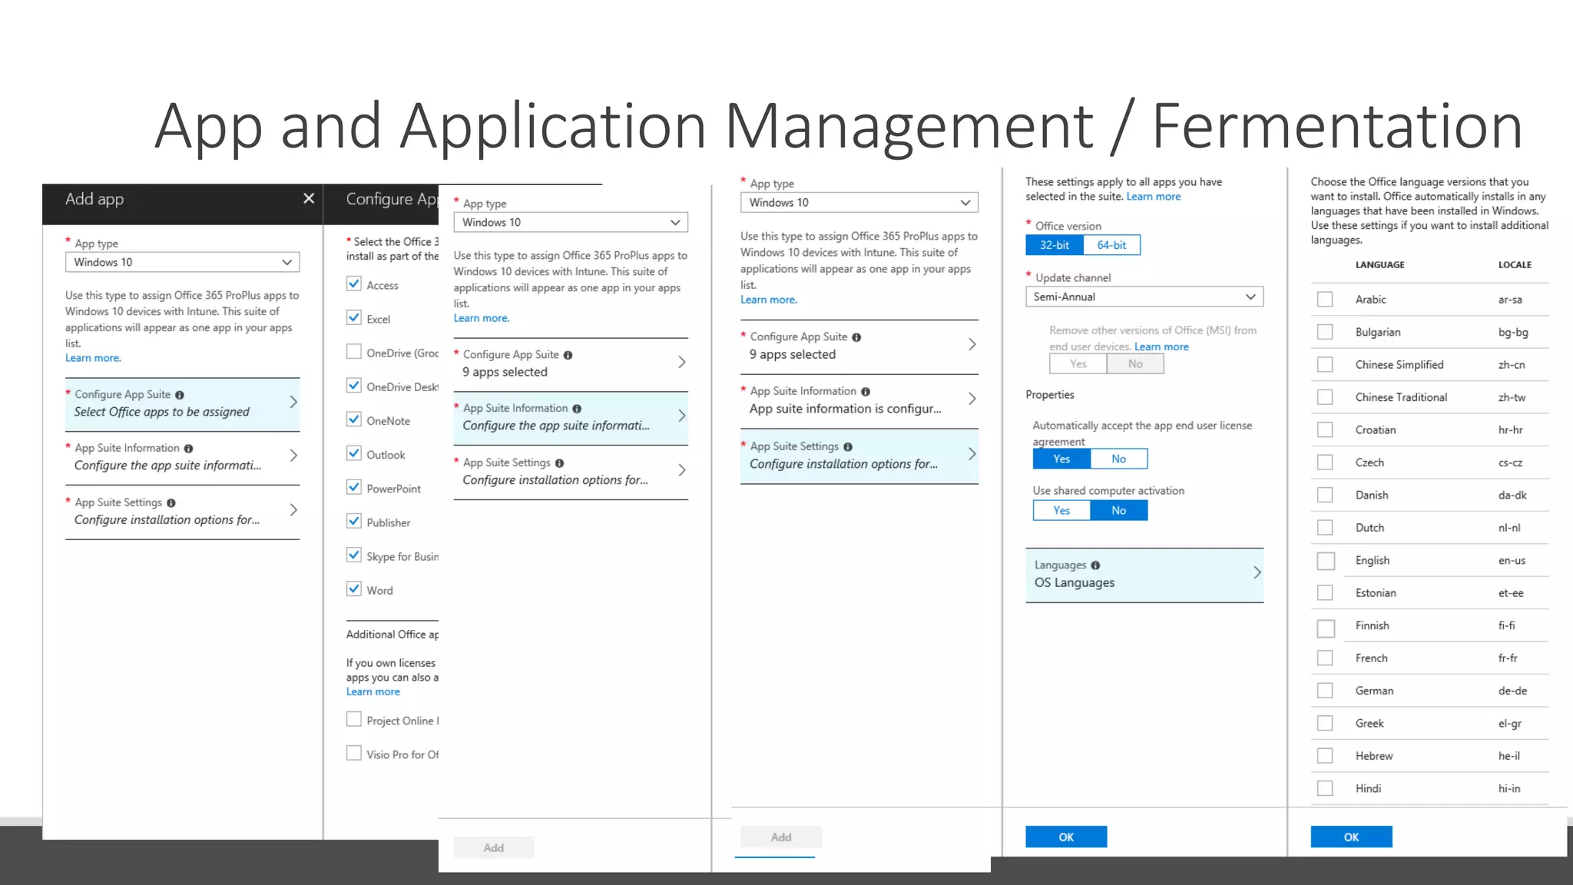This screenshot has height=885, width=1573.
Task: Tick the English en-us checkbox
Action: coord(1326,561)
